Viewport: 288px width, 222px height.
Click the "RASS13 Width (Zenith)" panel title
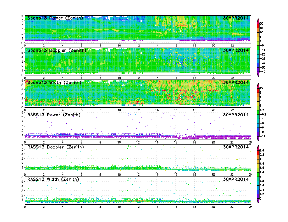53,179
